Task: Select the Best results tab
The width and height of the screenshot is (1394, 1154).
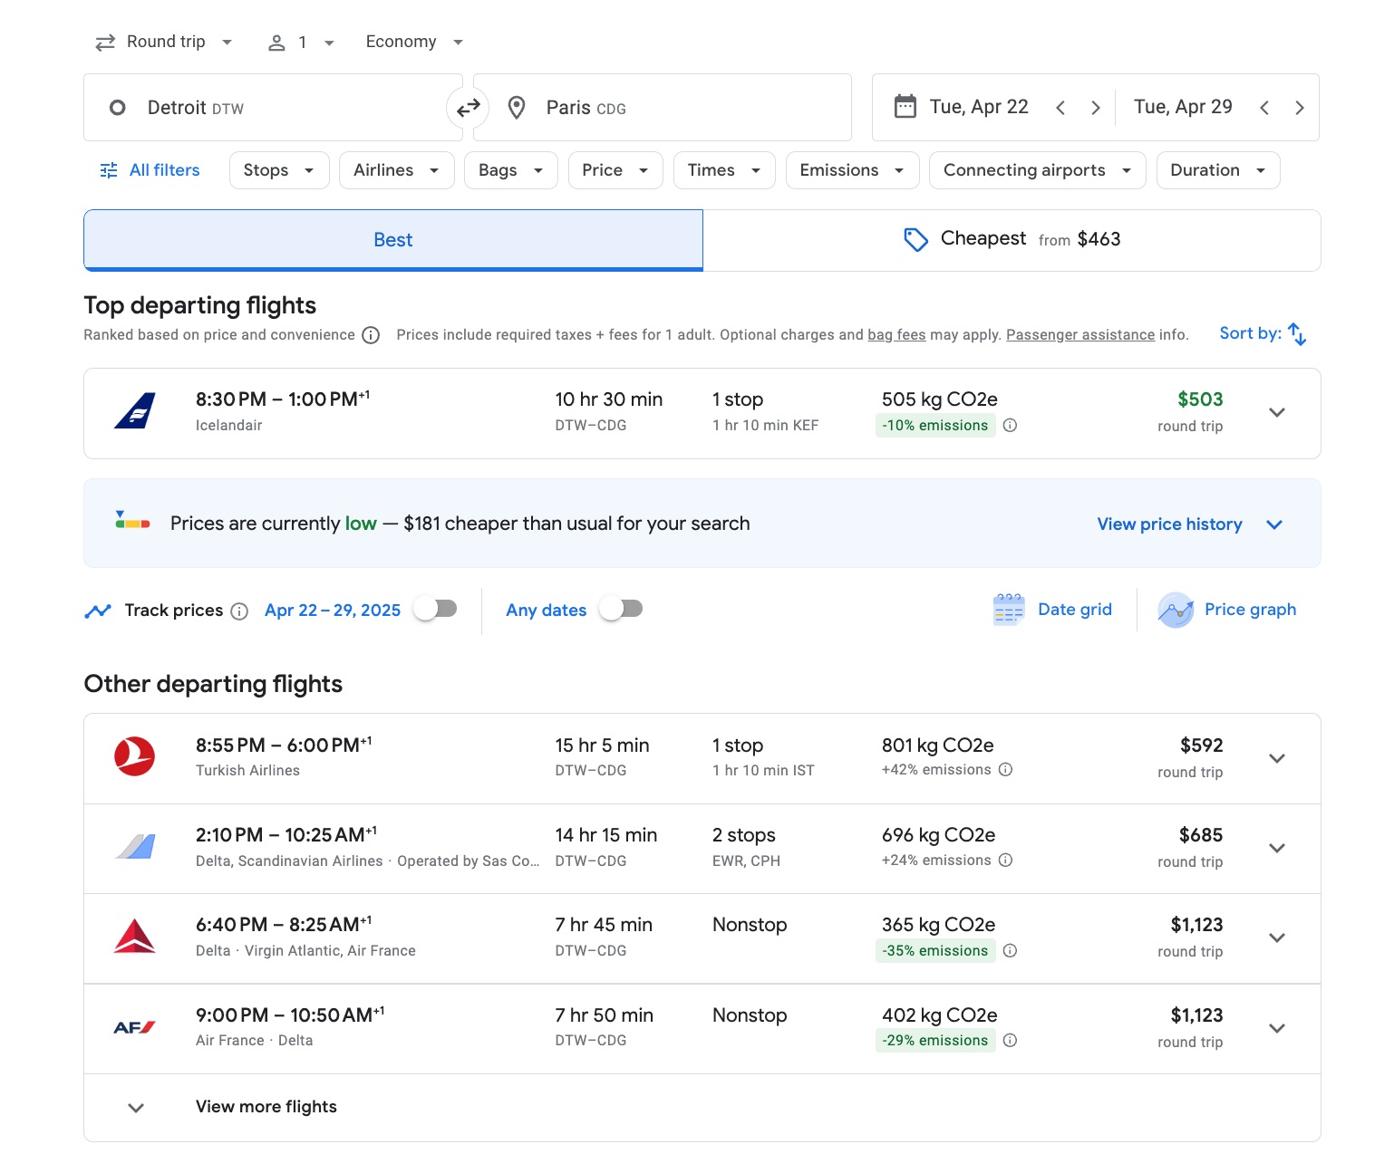Action: click(x=392, y=239)
